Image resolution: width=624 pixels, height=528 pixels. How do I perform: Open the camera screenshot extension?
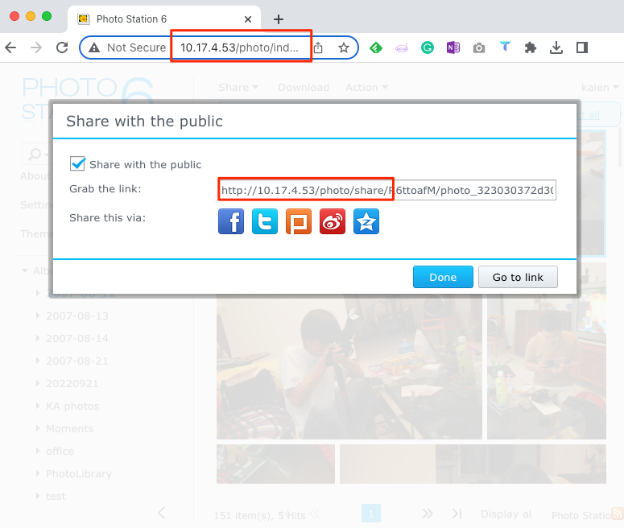point(479,48)
